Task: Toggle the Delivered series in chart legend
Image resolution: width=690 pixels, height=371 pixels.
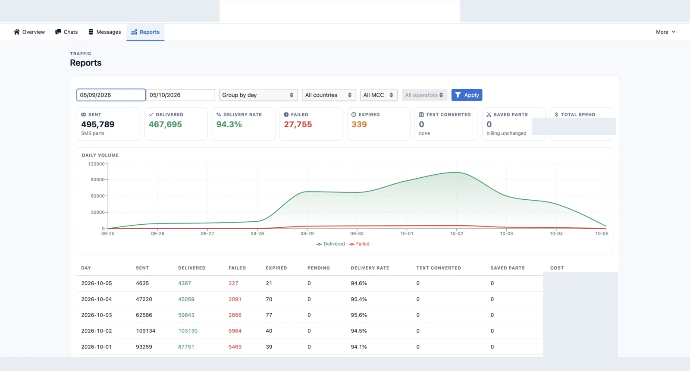Action: click(331, 244)
